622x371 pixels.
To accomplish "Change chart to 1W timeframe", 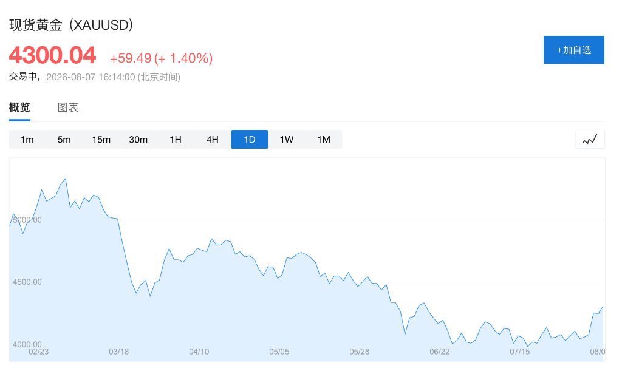I will pos(287,140).
